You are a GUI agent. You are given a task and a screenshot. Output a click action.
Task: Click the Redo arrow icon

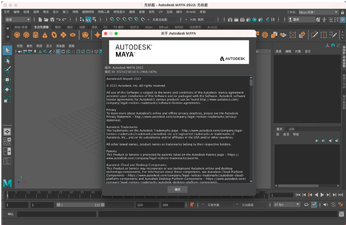coord(64,20)
